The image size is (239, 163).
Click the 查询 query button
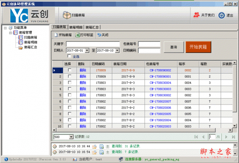[x=173, y=47]
